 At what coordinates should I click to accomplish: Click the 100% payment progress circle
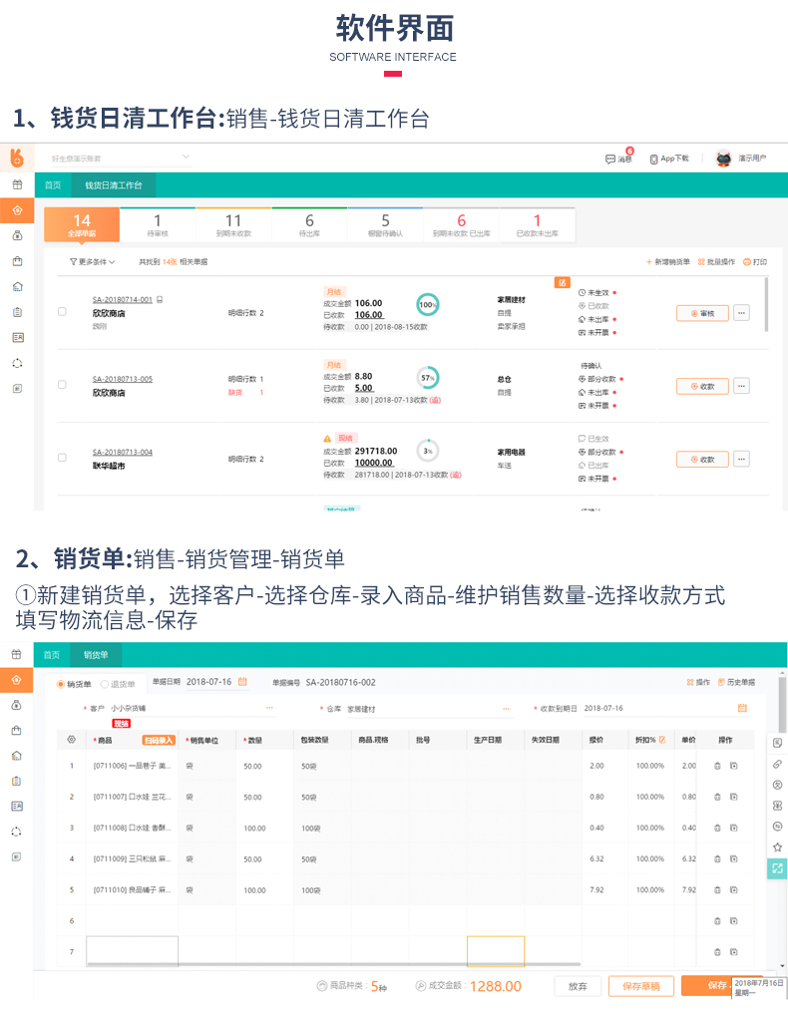click(428, 304)
